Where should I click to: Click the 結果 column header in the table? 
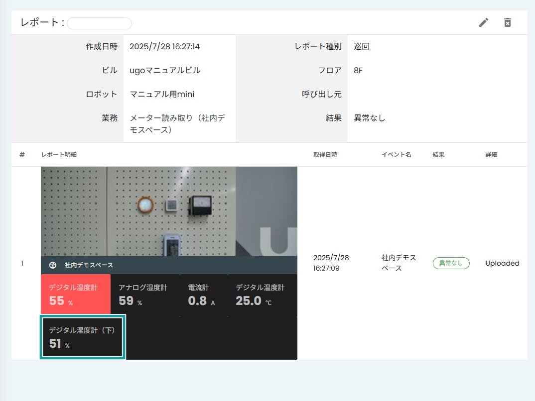click(438, 154)
